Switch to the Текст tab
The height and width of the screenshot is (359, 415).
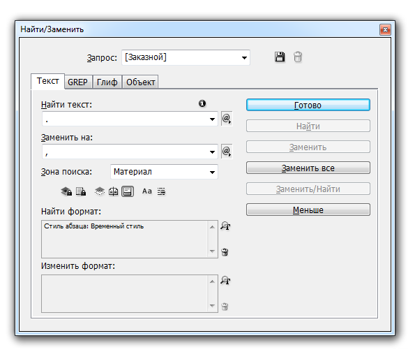click(x=47, y=81)
